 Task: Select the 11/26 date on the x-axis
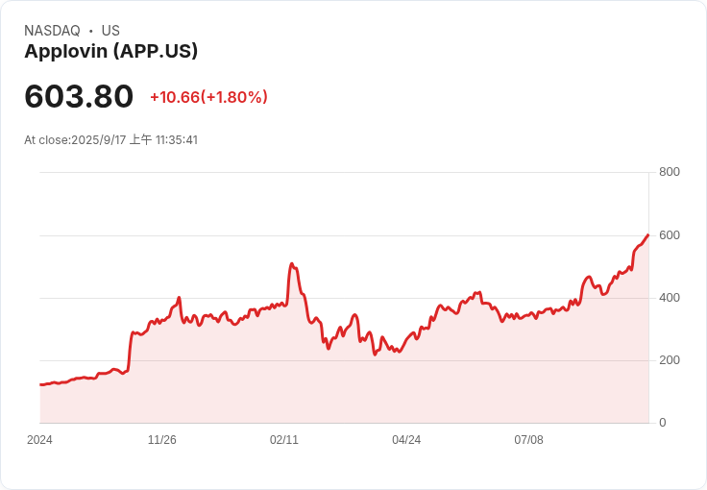pos(161,440)
